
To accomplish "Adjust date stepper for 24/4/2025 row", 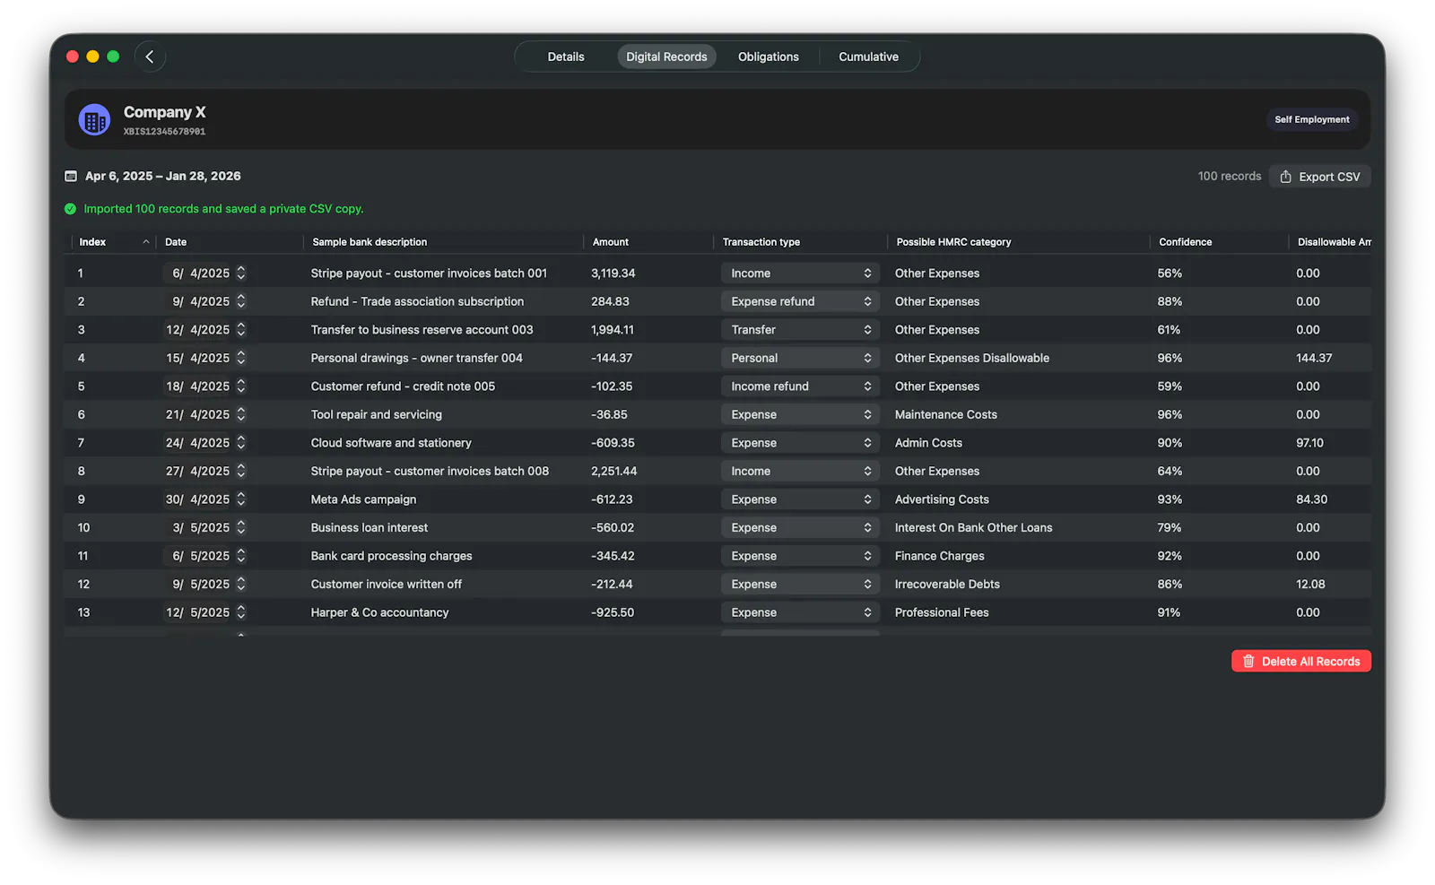I will click(x=241, y=442).
